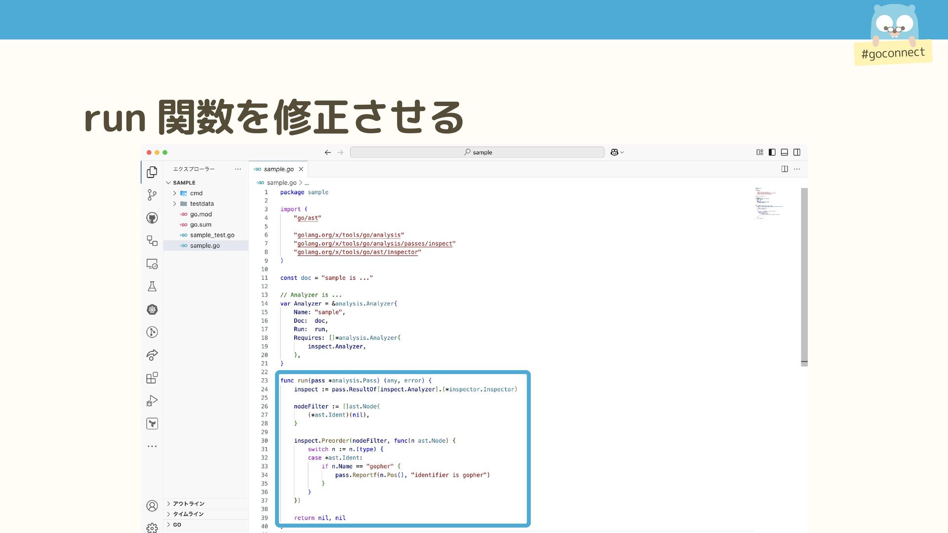
Task: Open the Source Control view
Action: (152, 195)
